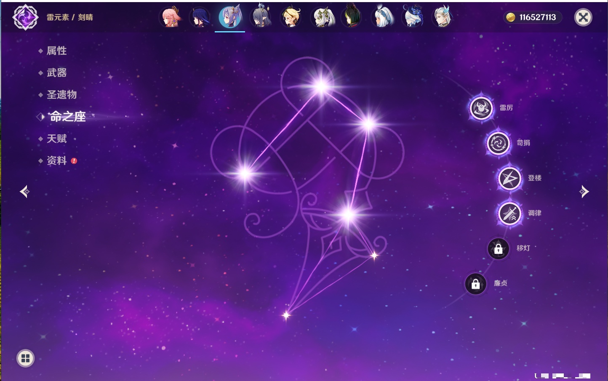Choose the gray-haired pointed-ear character avatar

pyautogui.click(x=261, y=17)
